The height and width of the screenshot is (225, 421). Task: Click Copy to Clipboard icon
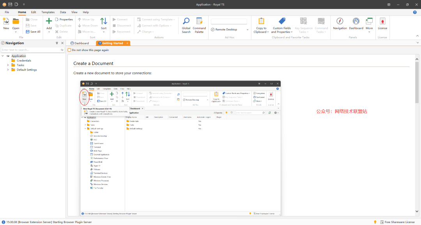click(261, 21)
